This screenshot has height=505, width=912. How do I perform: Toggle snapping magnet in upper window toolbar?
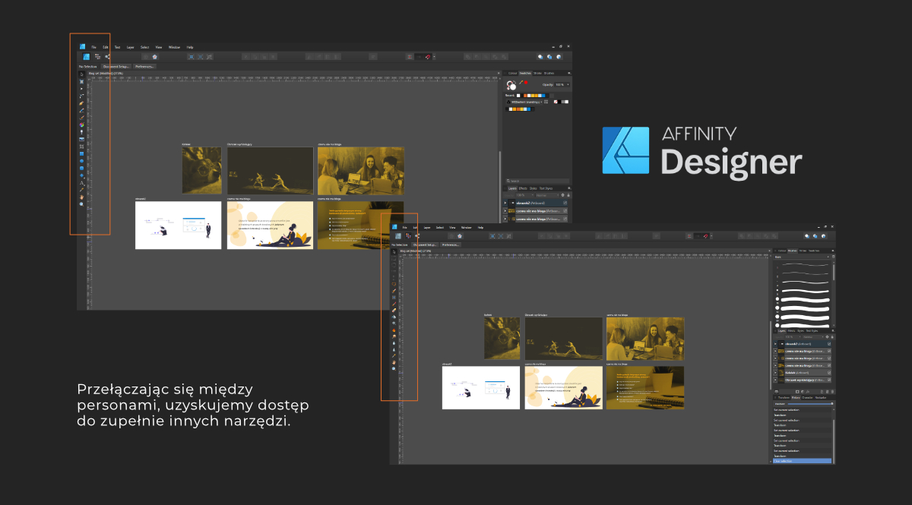(x=428, y=56)
